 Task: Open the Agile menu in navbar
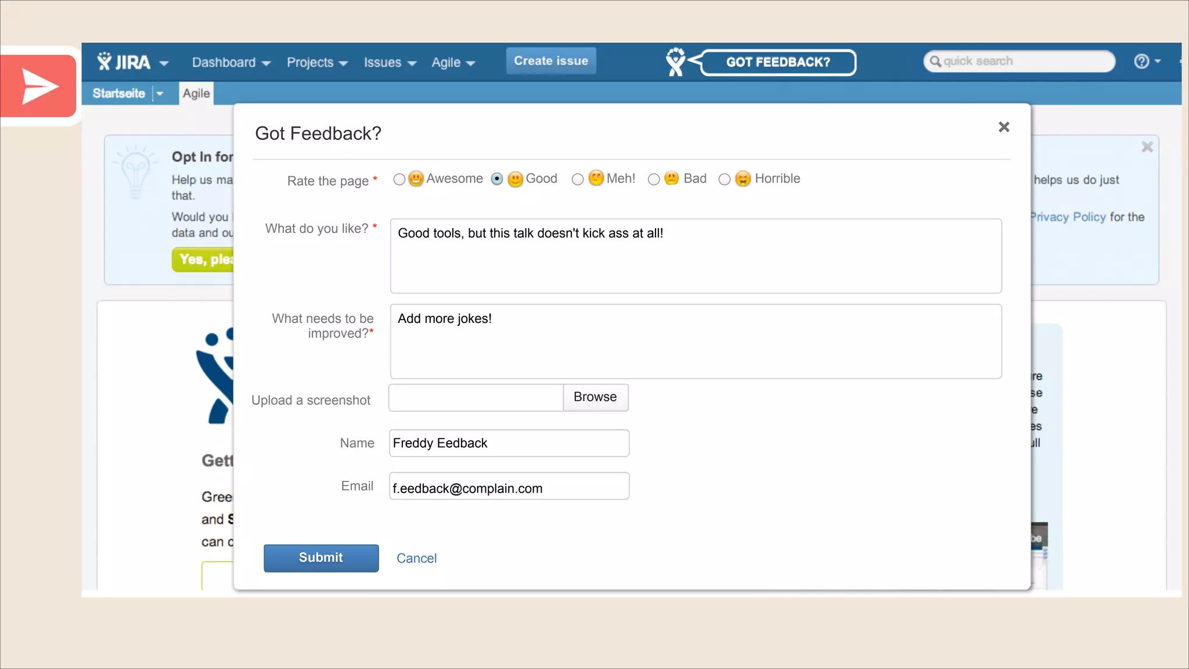click(x=453, y=62)
